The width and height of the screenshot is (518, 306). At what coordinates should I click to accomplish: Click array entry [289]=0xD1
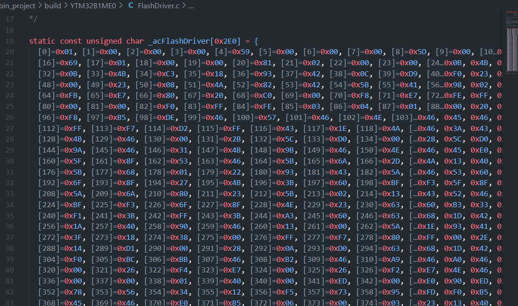113,248
